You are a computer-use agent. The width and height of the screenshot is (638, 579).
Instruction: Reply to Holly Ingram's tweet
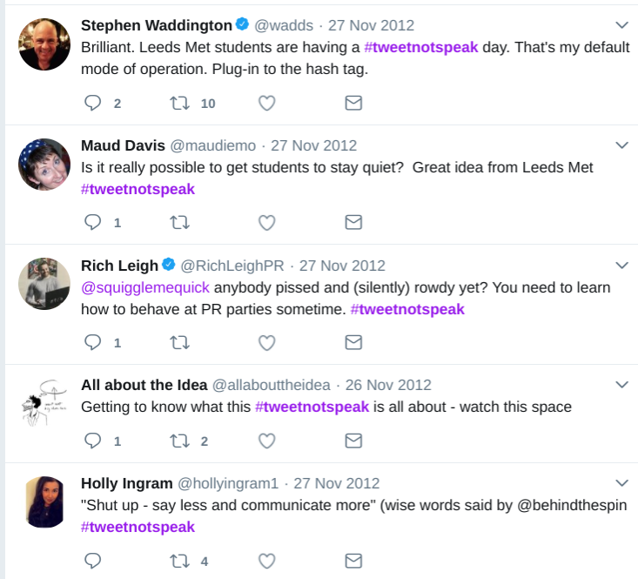click(x=93, y=561)
